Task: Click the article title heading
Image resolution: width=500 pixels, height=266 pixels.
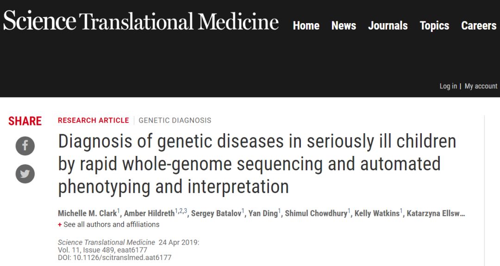Action: click(x=257, y=164)
